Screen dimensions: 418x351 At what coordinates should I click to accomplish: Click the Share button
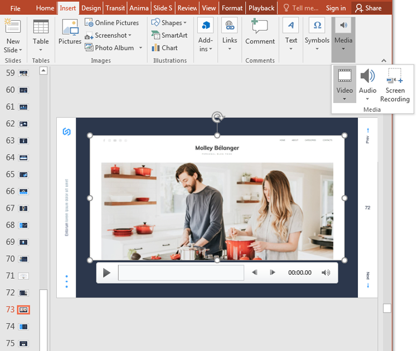(368, 8)
